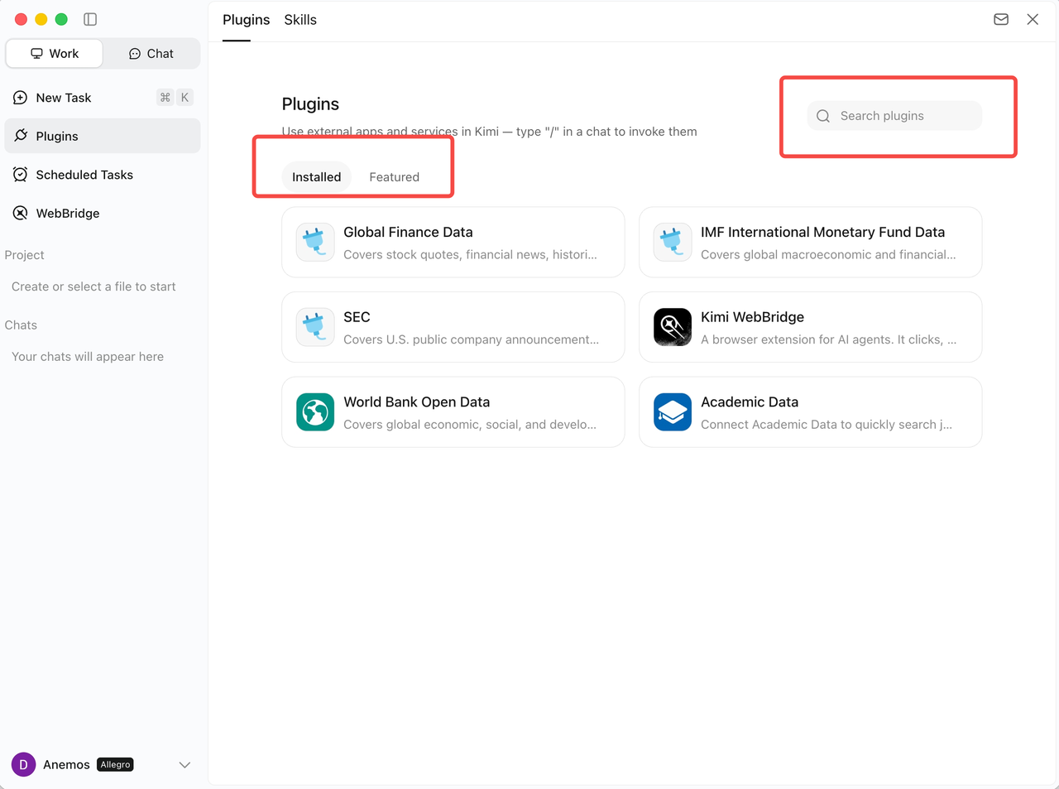The image size is (1059, 789).
Task: Click 'Create or select a file to start'
Action: [x=93, y=286]
